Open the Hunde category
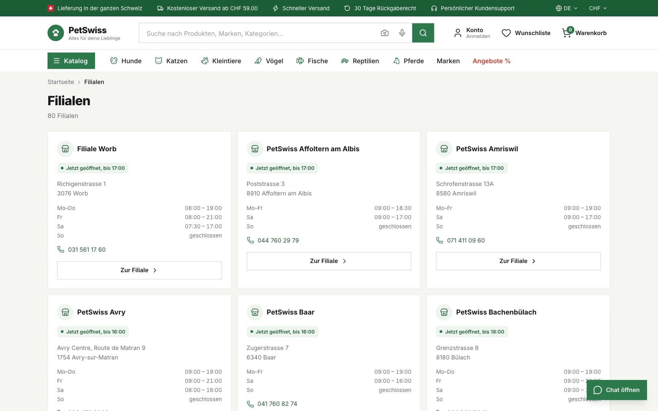658x411 pixels. (x=126, y=61)
